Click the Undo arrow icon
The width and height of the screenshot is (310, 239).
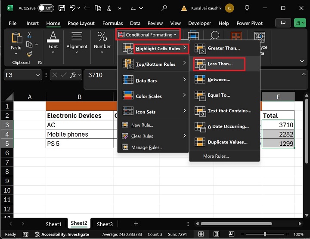pos(73,8)
